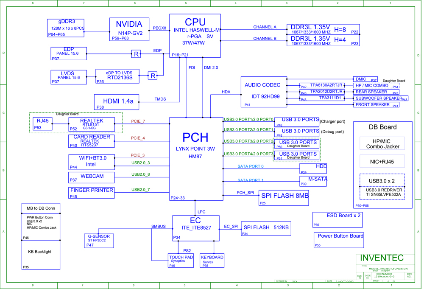
Task: Select the SPI Flash 8MB block
Action: 284,198
